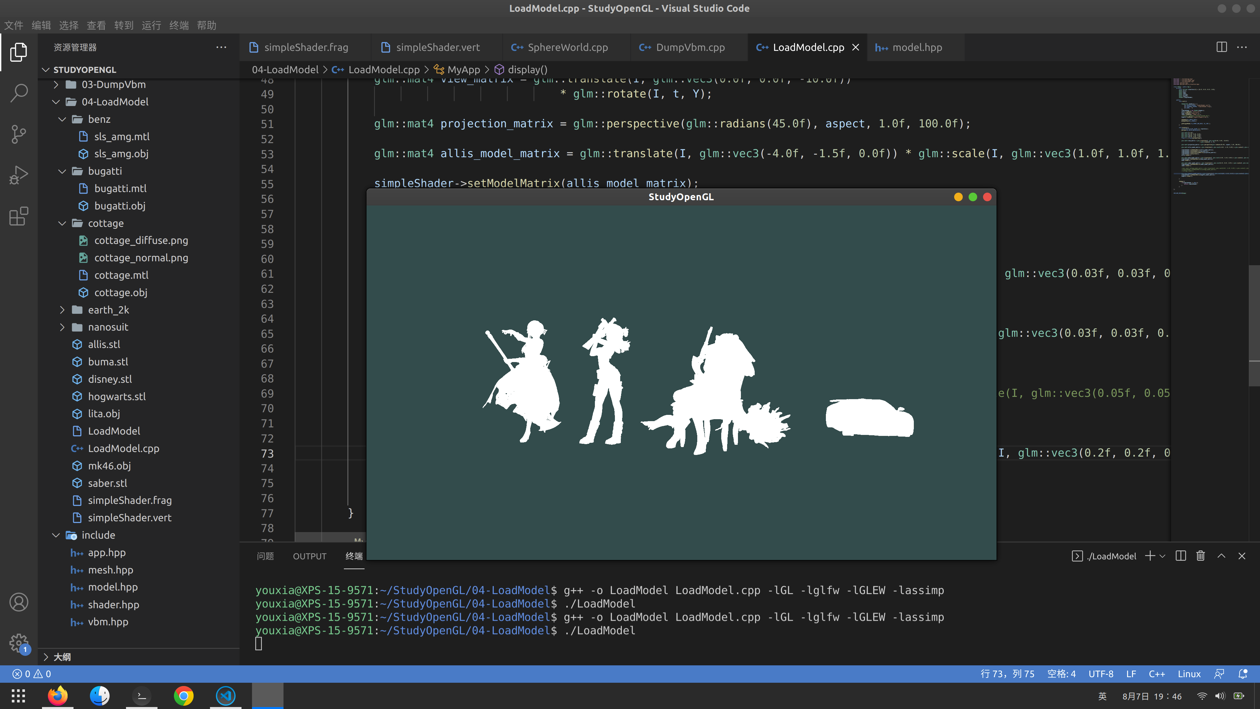The width and height of the screenshot is (1260, 709).
Task: Close the LoadModel.cpp tab
Action: click(855, 48)
